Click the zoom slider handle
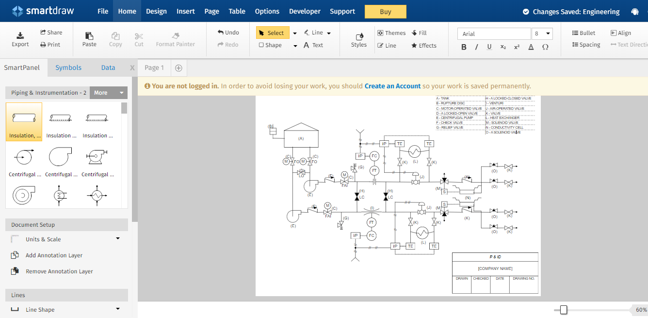 [564, 310]
